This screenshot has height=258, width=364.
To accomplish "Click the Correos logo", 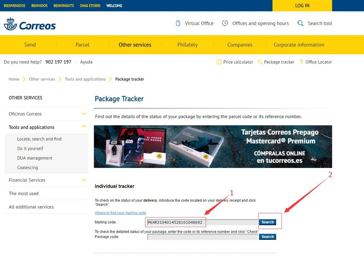I will tap(30, 24).
